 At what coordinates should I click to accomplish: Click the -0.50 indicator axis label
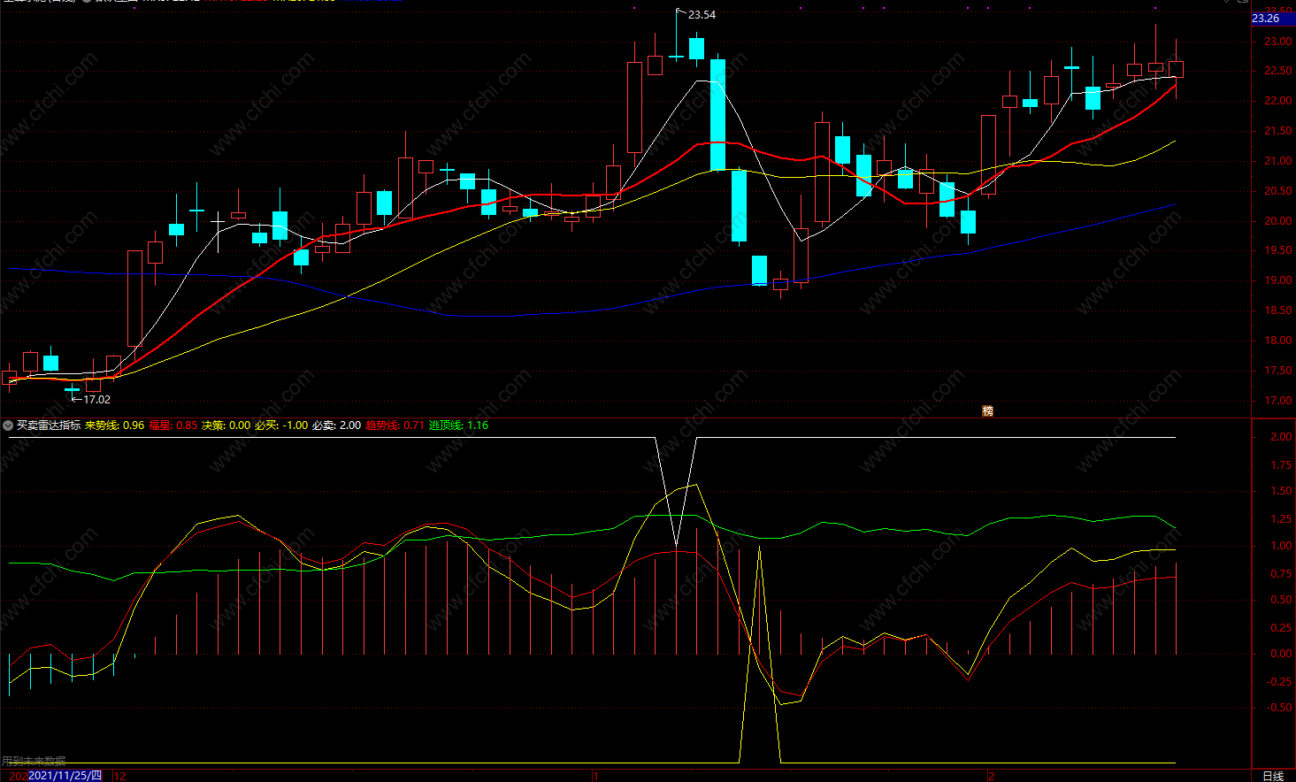(x=1279, y=708)
